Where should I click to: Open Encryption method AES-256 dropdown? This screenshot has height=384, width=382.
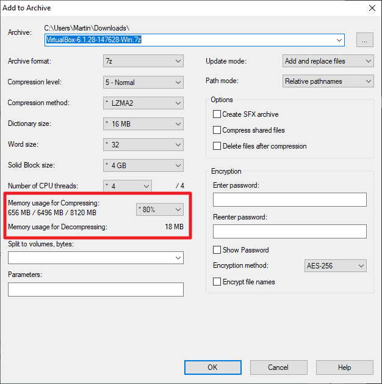tap(335, 266)
